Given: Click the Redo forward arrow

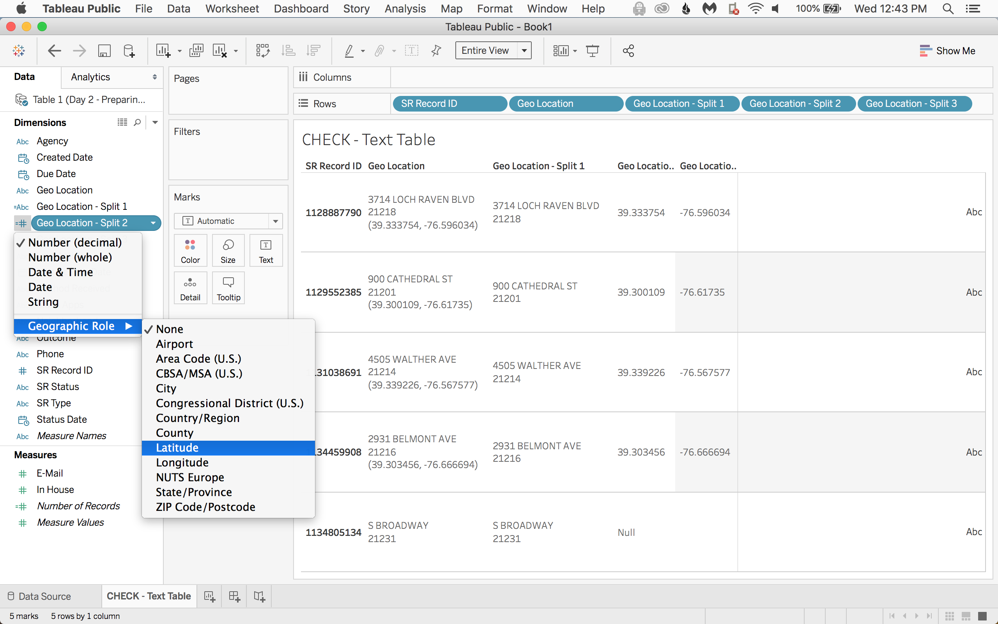Looking at the screenshot, I should 79,51.
